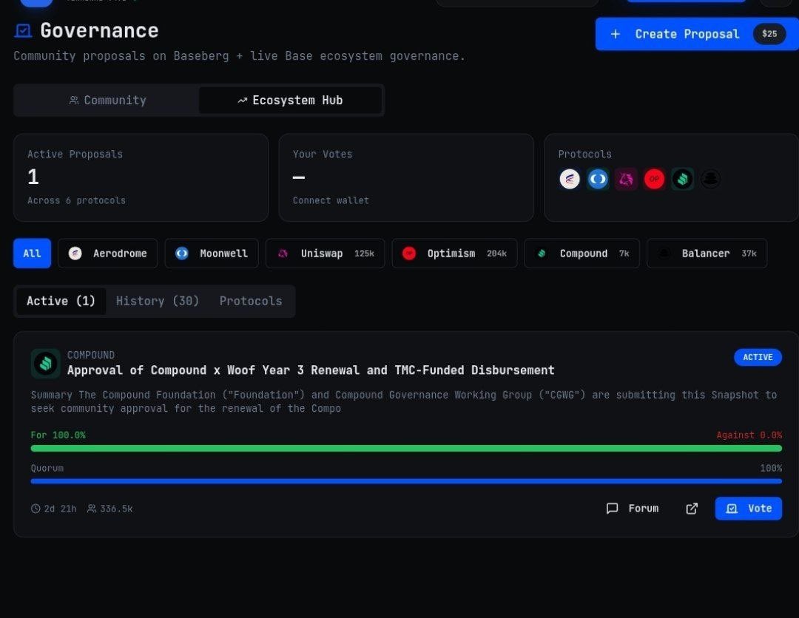Click the Quorum '100%' value
Viewport: 799px width, 618px height.
coord(771,469)
